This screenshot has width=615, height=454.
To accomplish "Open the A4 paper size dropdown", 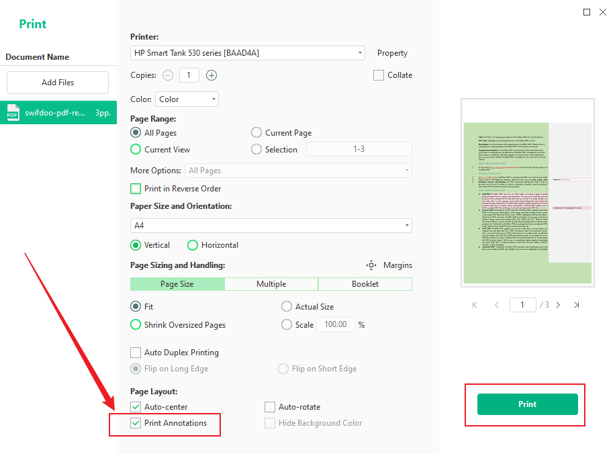I will click(406, 225).
